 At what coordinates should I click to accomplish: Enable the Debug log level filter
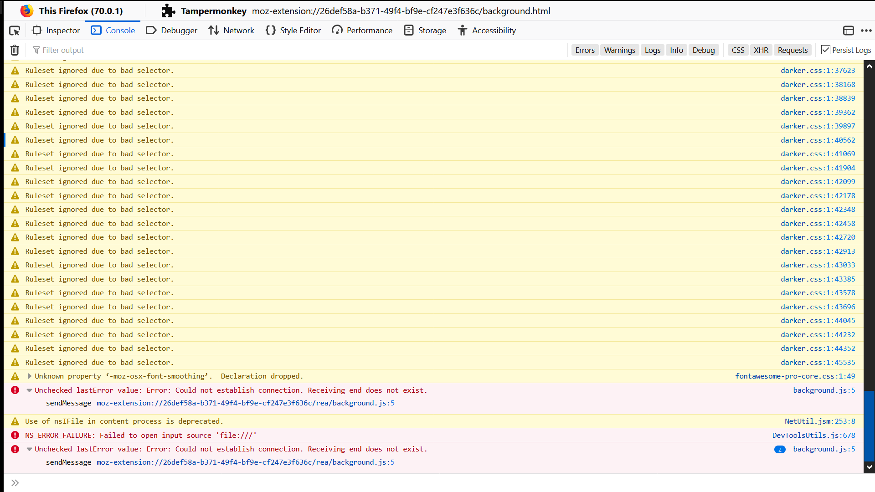click(703, 50)
